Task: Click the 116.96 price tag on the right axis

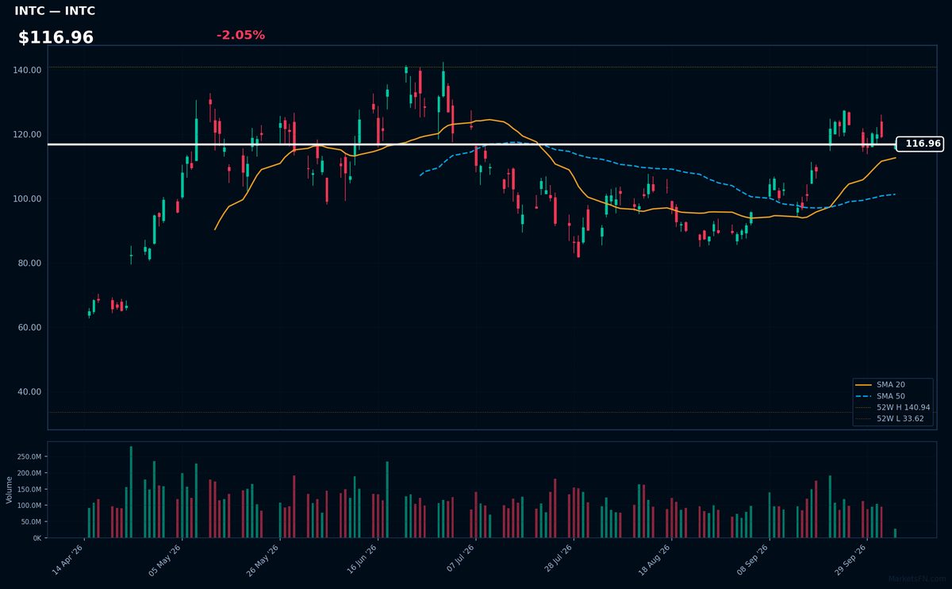Action: pyautogui.click(x=920, y=144)
